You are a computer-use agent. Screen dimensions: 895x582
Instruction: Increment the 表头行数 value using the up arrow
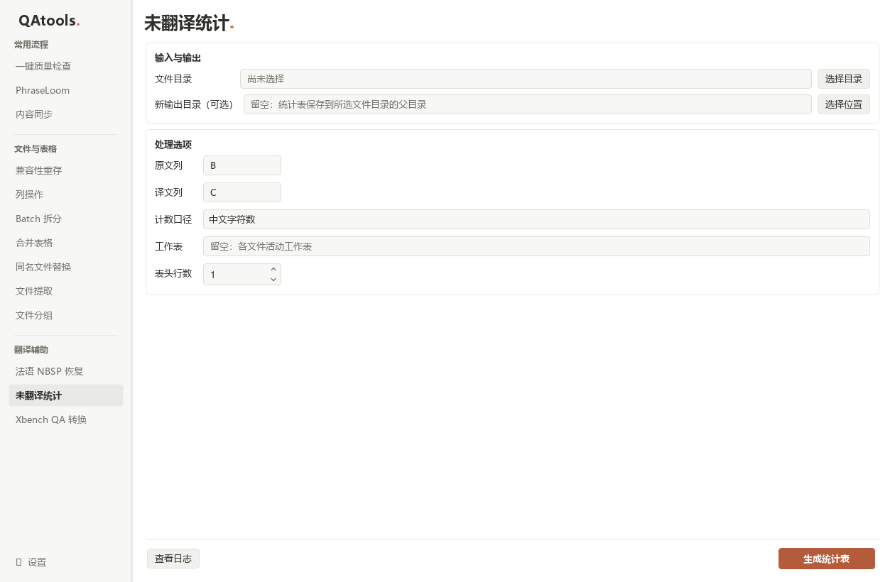273,269
